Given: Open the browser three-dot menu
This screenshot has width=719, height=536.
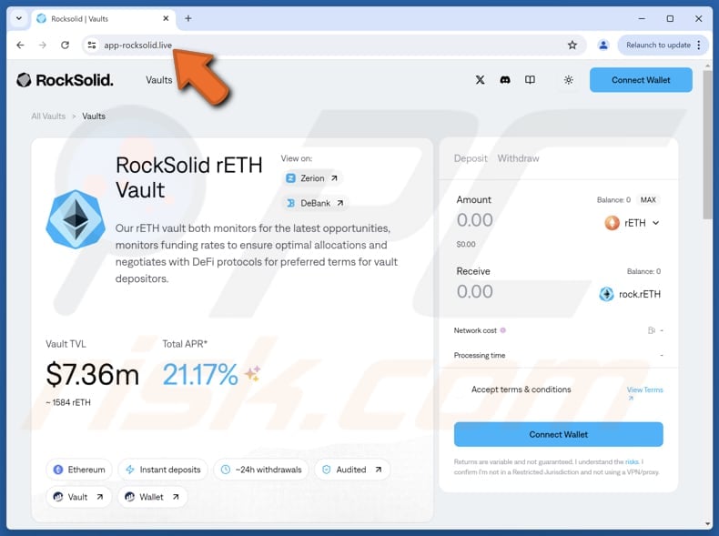Looking at the screenshot, I should [x=699, y=45].
